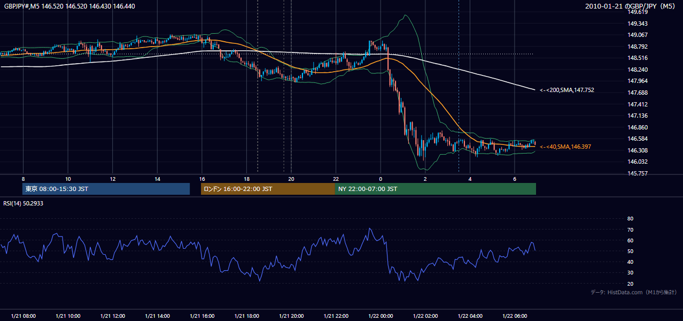The height and width of the screenshot is (321, 683).
Task: Click the 1/21 22:00 date label
Action: coord(336,316)
